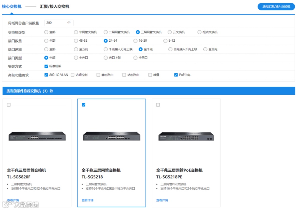Select 全万兆 port speed
The height and width of the screenshot is (210, 298).
coord(76,49)
